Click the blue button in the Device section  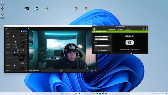[25, 31]
